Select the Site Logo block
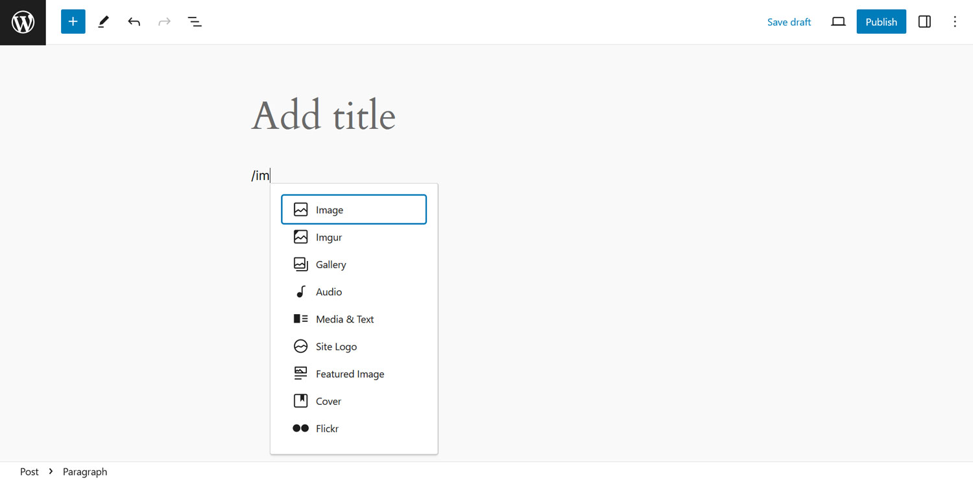This screenshot has width=973, height=480. pos(354,346)
